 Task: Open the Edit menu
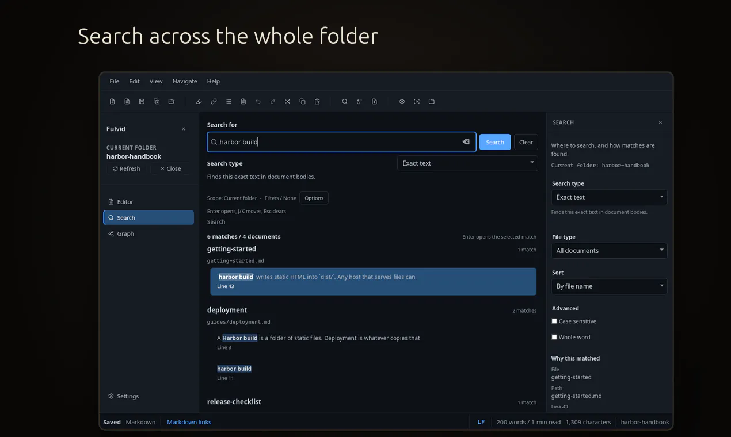pos(134,81)
